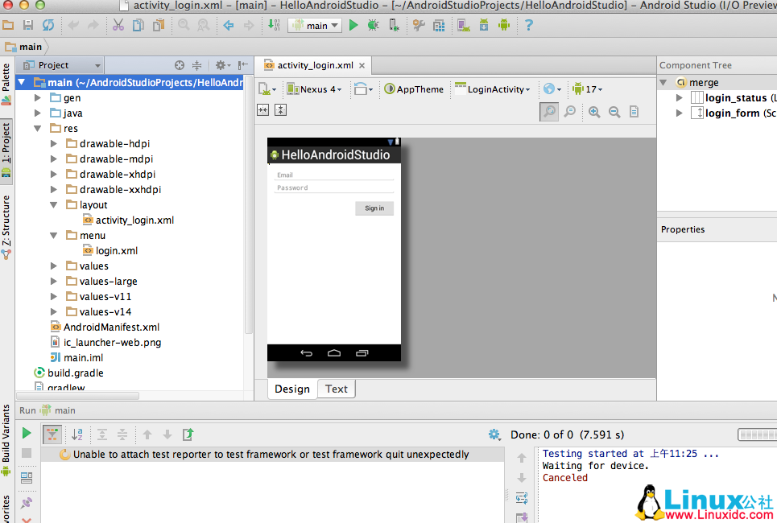Click the Make Project build icon
The image size is (777, 523).
274,25
